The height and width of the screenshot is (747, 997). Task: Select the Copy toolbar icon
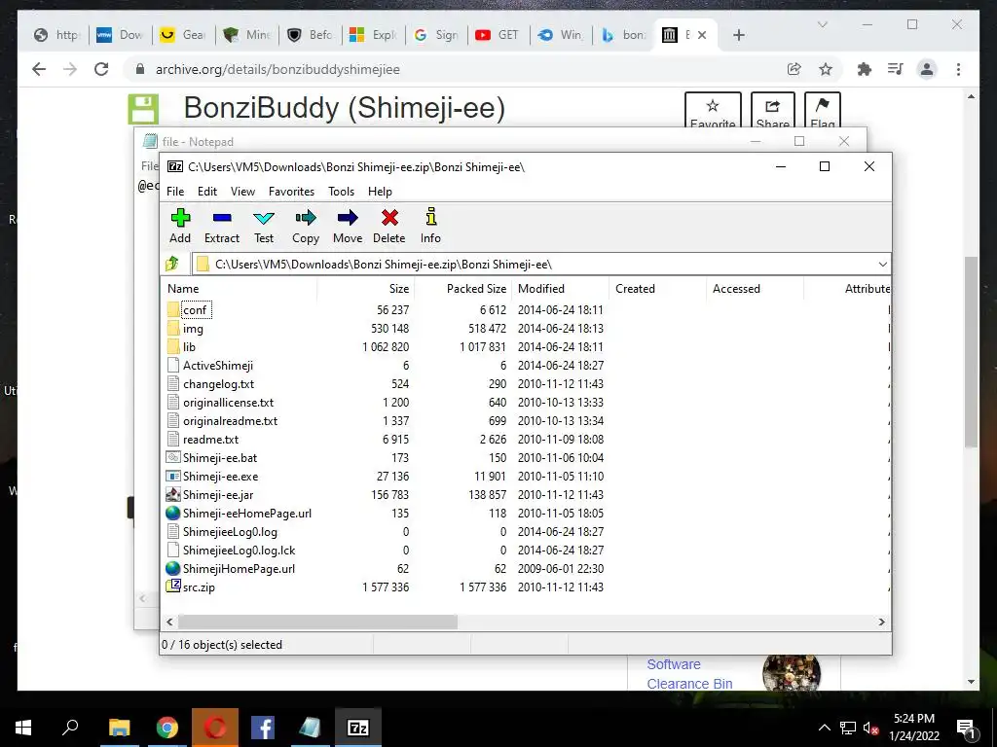(x=305, y=226)
